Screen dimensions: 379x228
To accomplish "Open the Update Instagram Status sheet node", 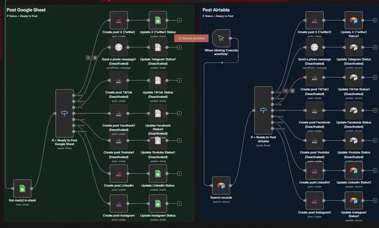I will pos(158,204).
